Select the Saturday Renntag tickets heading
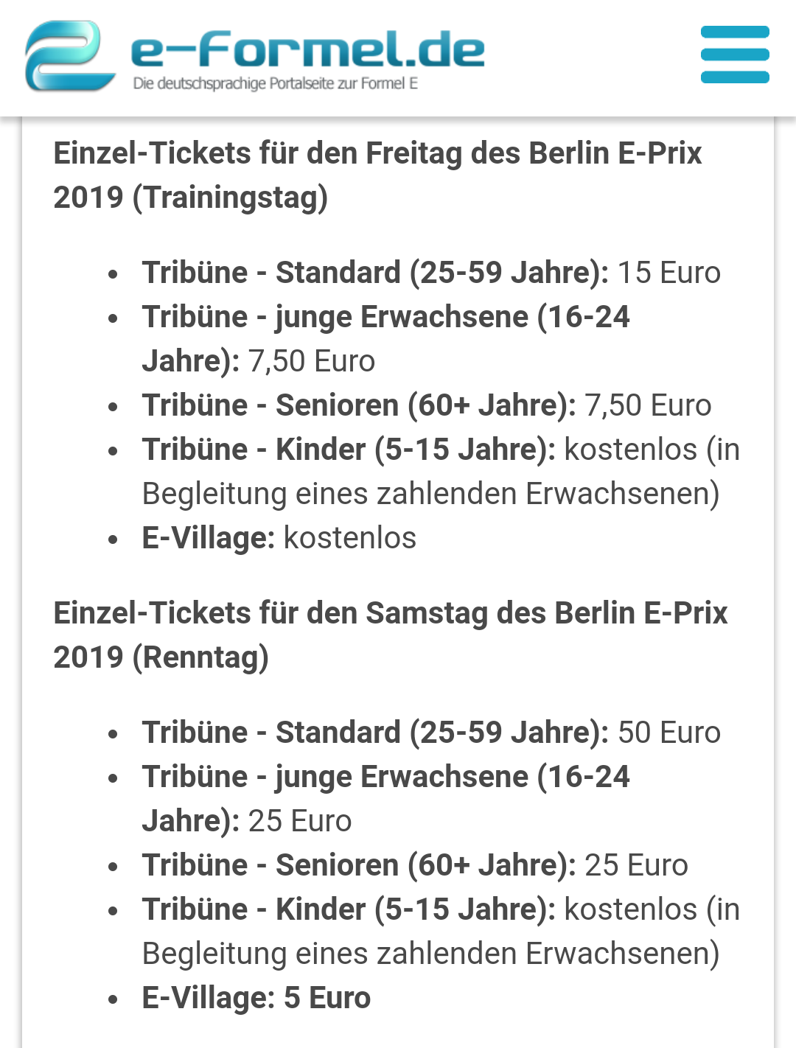This screenshot has width=796, height=1048. click(390, 635)
